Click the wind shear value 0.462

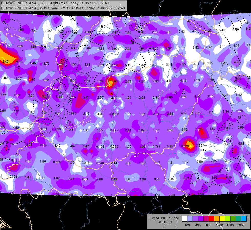pyautogui.click(x=72, y=146)
